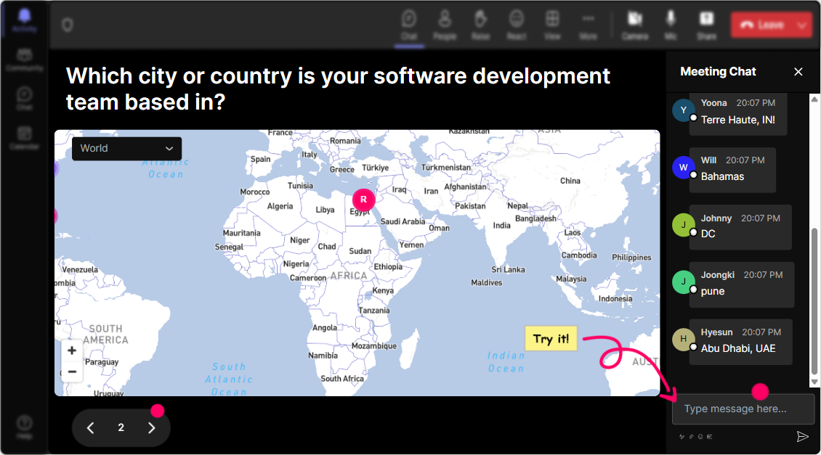This screenshot has height=455, width=821.
Task: Click Joongki's avatar in chat
Action: 683,282
